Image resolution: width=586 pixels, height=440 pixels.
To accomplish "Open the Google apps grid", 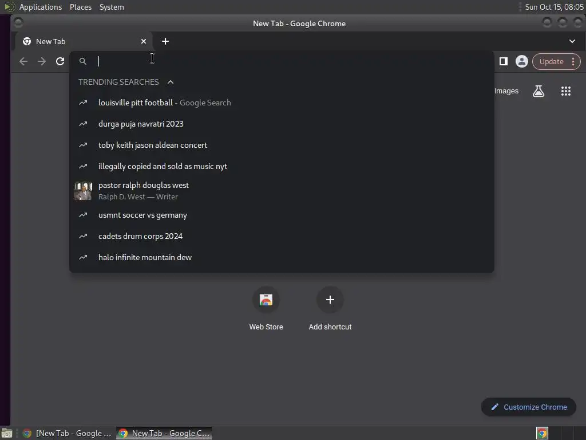I will (566, 91).
